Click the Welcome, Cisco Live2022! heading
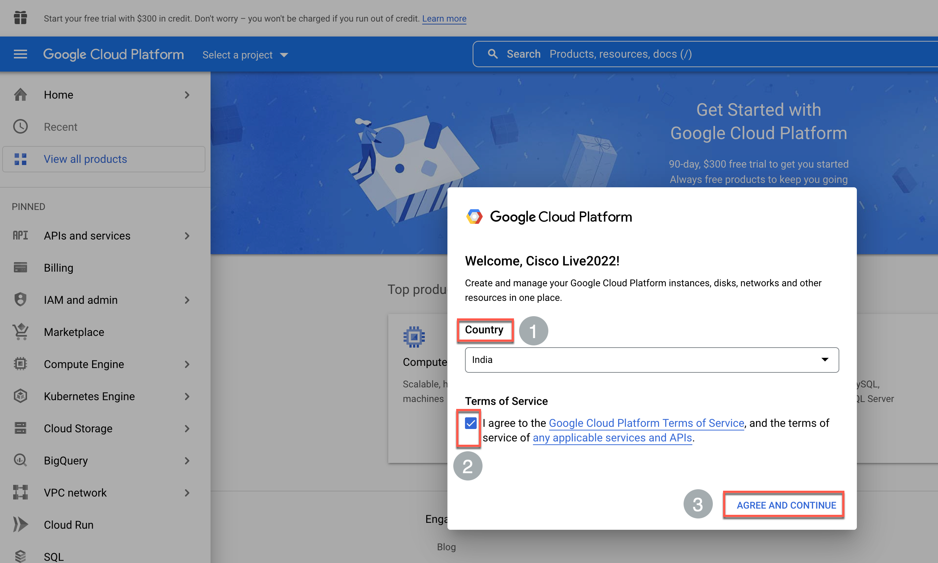 click(x=542, y=261)
